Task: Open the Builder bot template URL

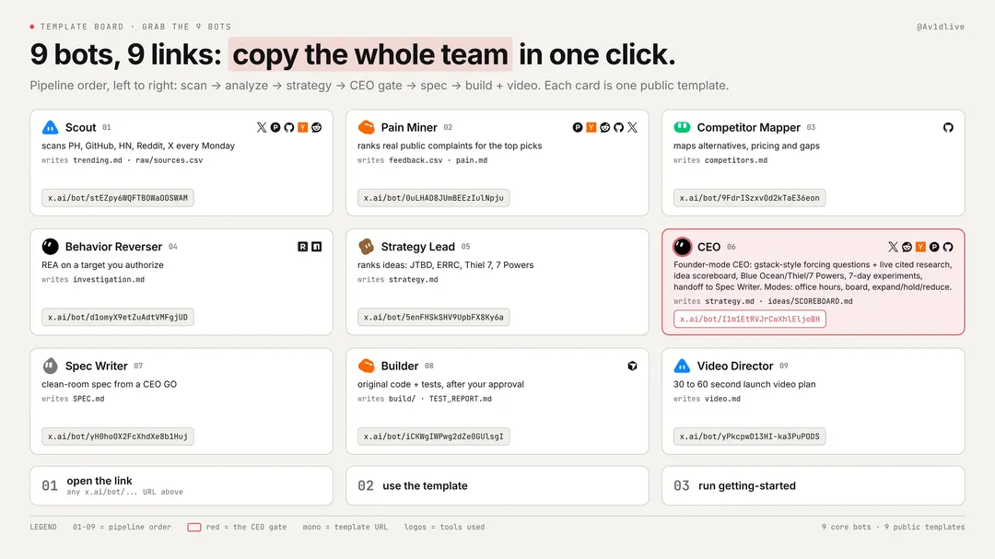Action: click(x=433, y=437)
